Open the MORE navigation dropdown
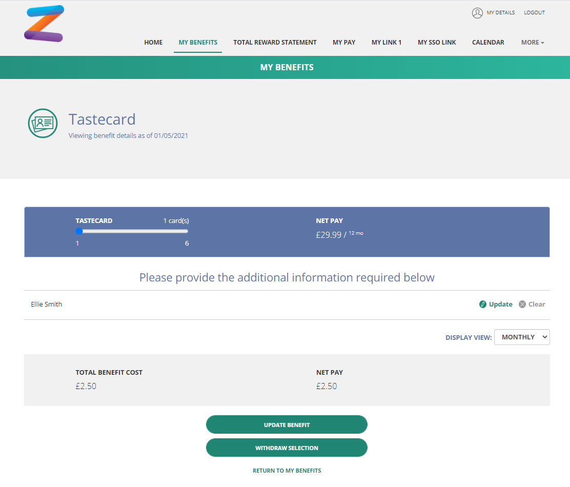 click(x=533, y=43)
